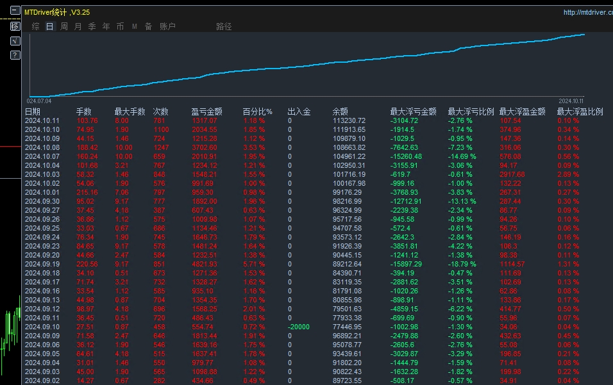Open the mtdriver website link
Image resolution: width=613 pixels, height=385 pixels.
[587, 12]
